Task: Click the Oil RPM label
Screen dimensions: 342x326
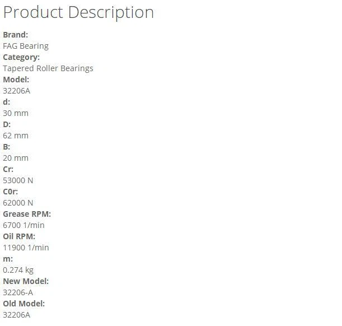Action: (x=19, y=236)
